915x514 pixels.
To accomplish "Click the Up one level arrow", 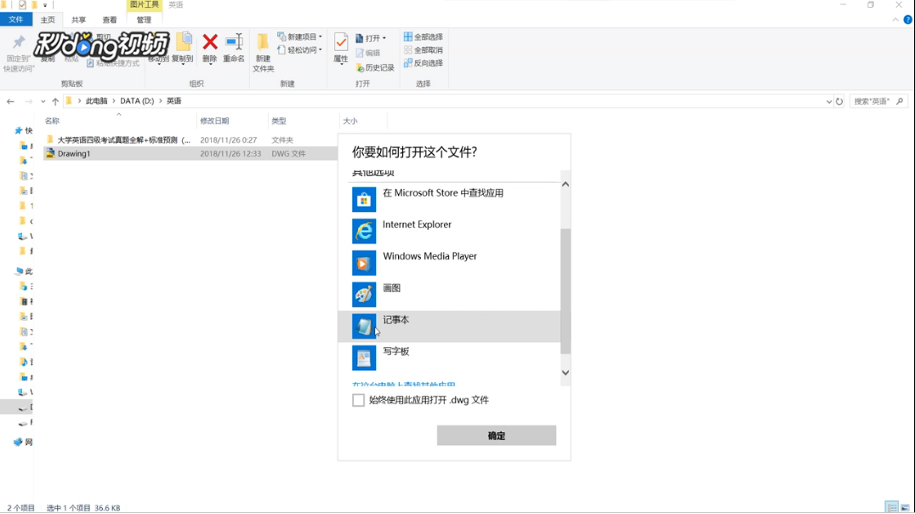I will tap(55, 101).
